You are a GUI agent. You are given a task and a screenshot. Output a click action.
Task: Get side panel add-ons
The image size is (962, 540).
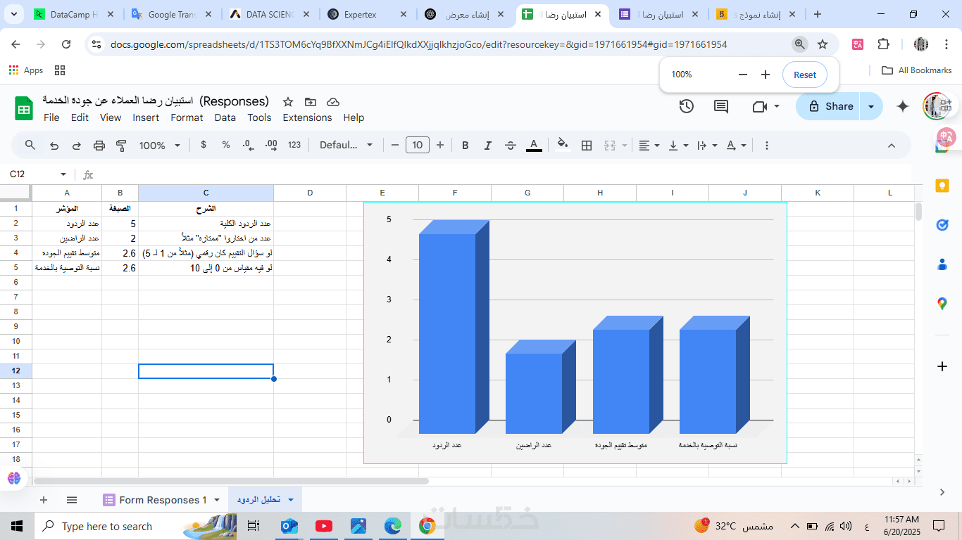pyautogui.click(x=942, y=366)
